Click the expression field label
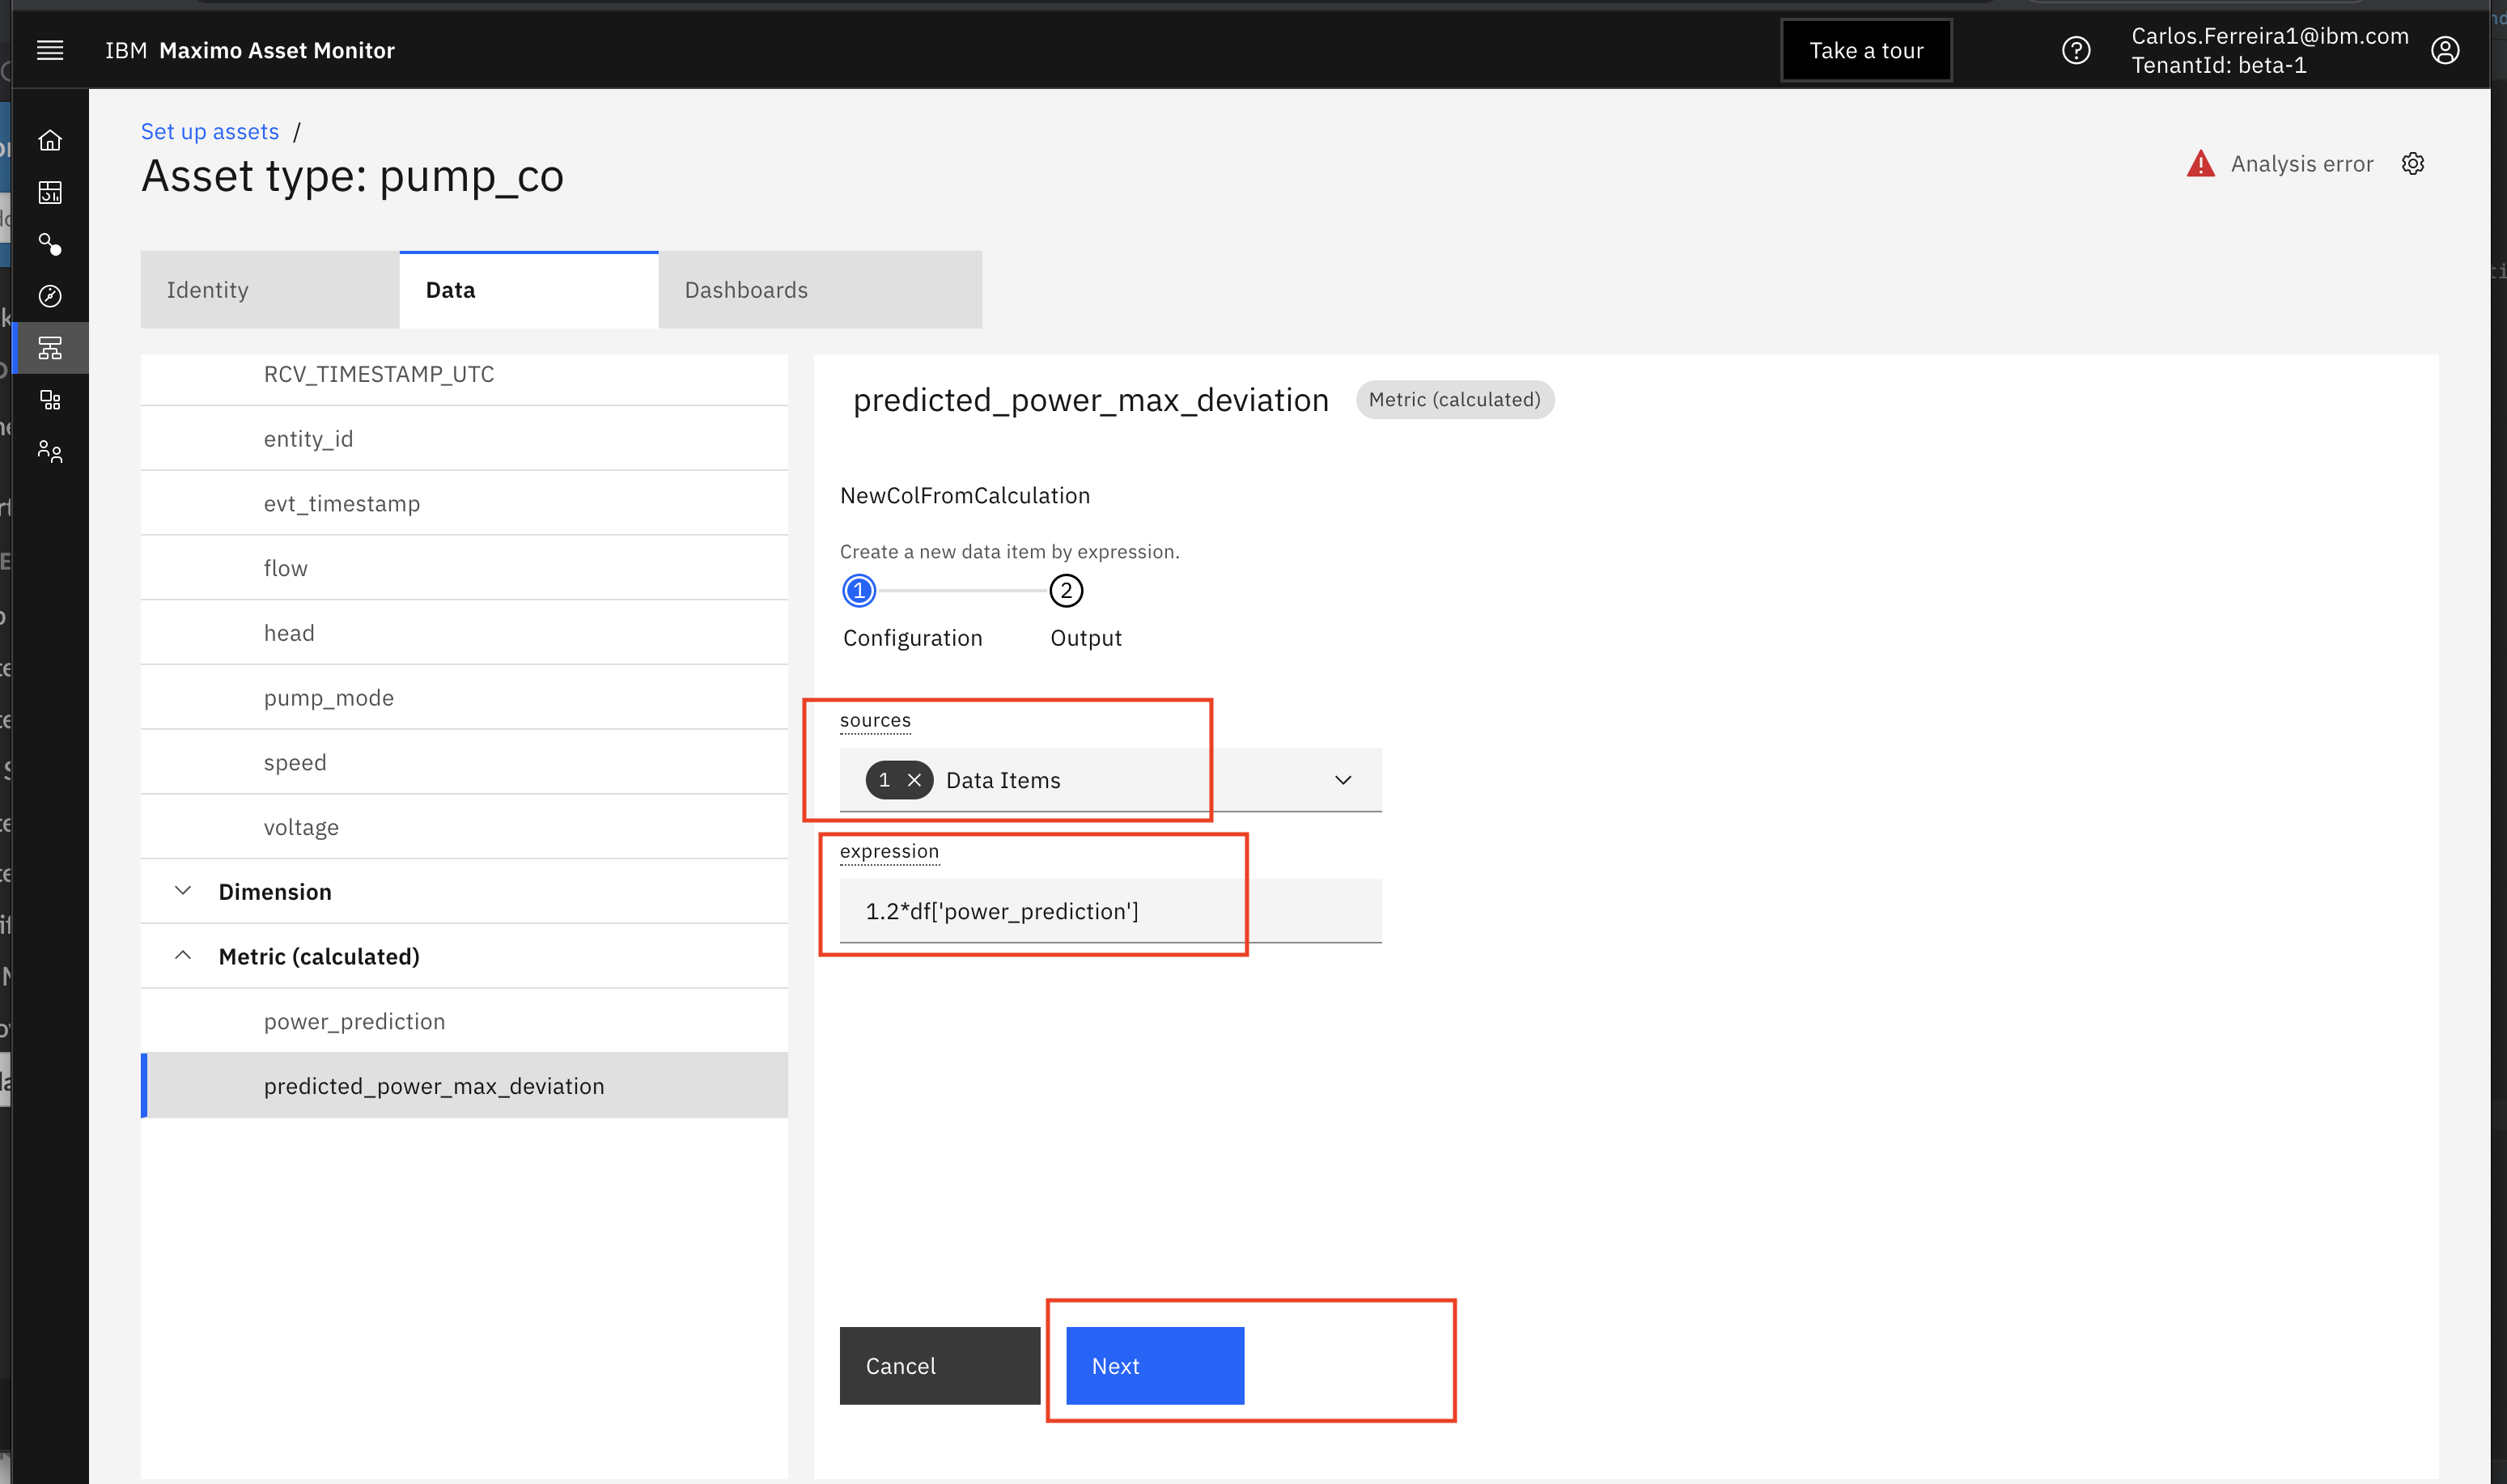This screenshot has width=2507, height=1484. pos(889,851)
